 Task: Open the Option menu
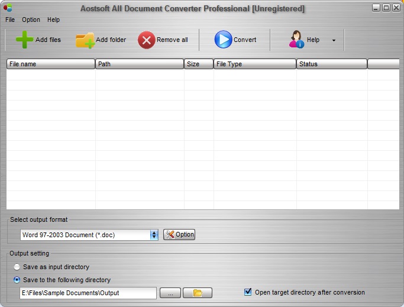click(x=31, y=20)
